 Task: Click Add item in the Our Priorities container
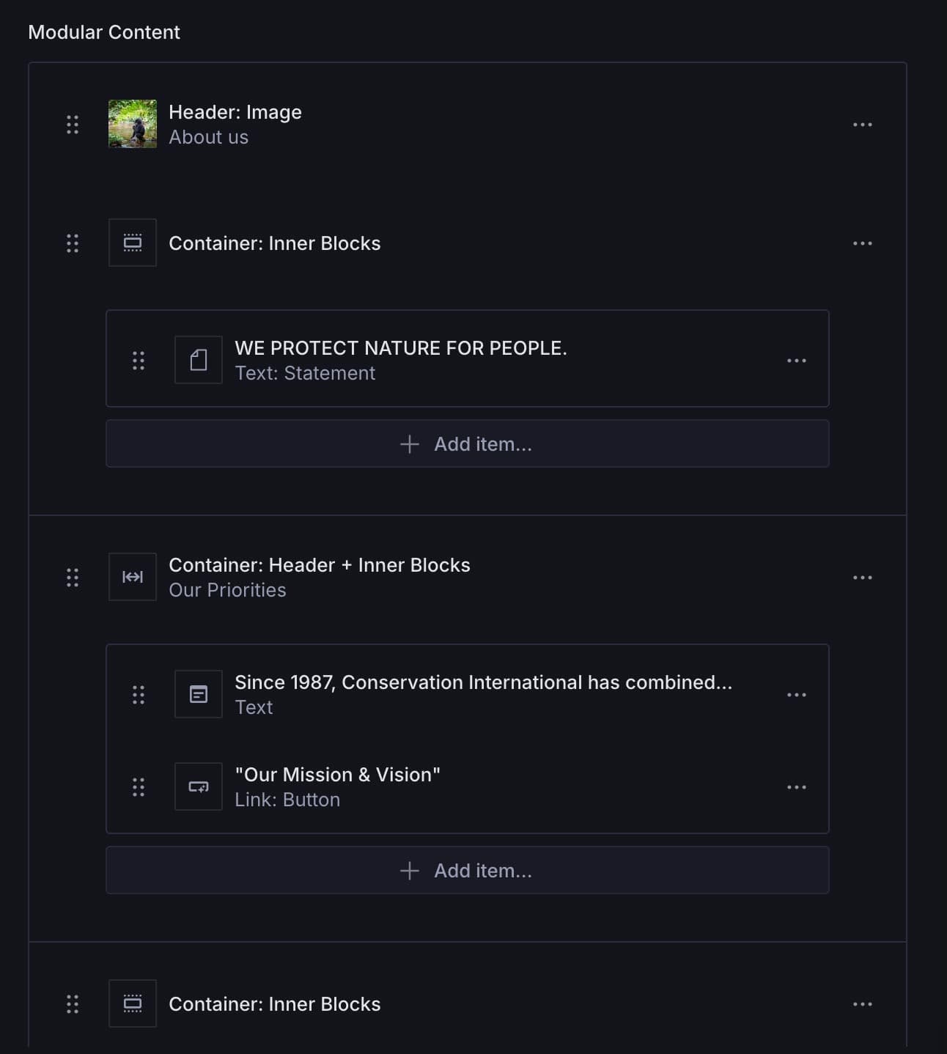(x=467, y=870)
